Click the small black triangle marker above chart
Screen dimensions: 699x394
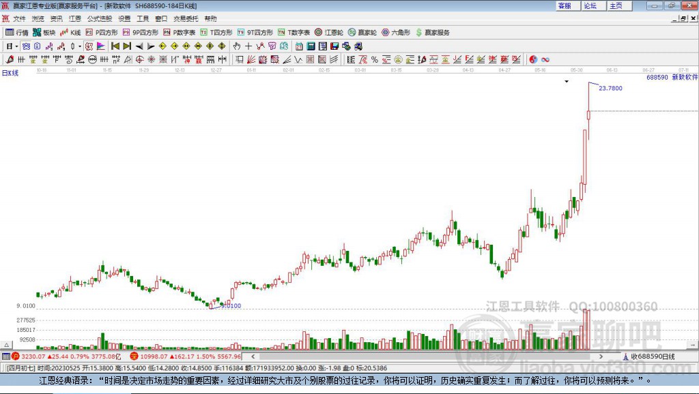point(567,82)
